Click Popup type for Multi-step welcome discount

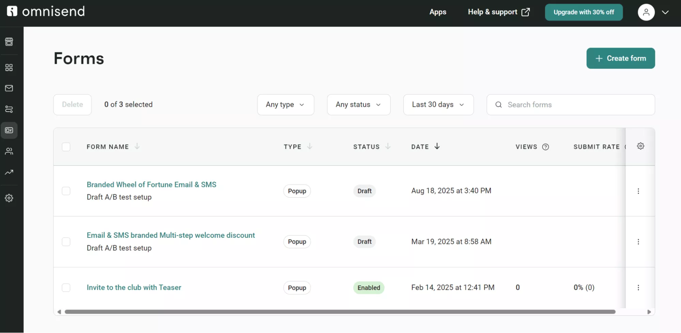[297, 242]
